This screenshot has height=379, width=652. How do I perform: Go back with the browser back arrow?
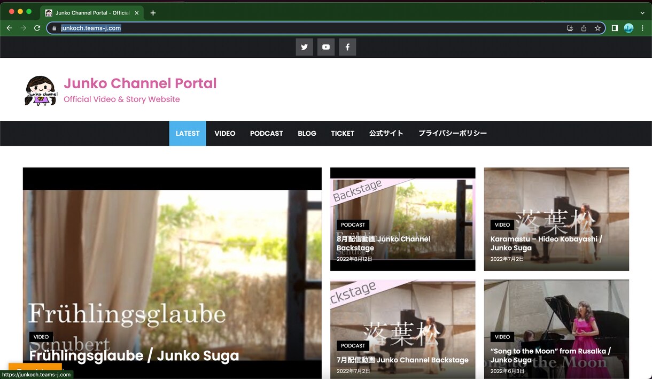pyautogui.click(x=10, y=28)
